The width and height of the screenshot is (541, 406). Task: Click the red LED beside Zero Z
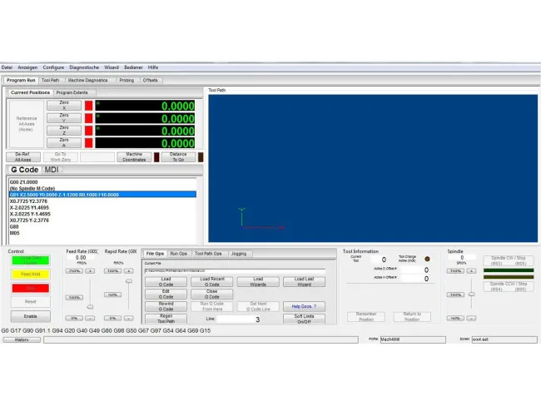(88, 131)
